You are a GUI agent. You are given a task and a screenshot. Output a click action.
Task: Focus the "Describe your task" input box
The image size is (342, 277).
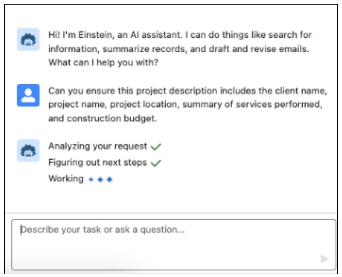point(173,244)
